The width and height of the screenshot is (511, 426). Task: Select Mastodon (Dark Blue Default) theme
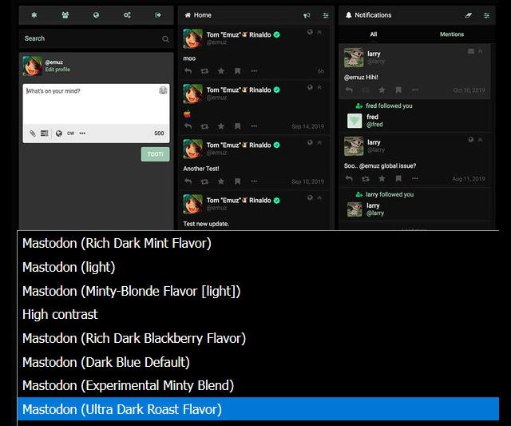[x=258, y=362]
